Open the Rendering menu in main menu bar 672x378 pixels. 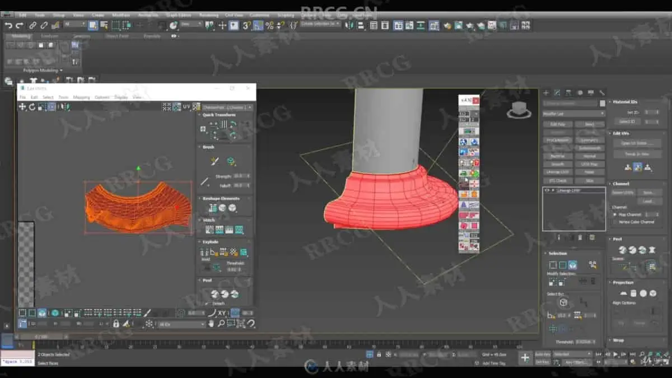(209, 15)
